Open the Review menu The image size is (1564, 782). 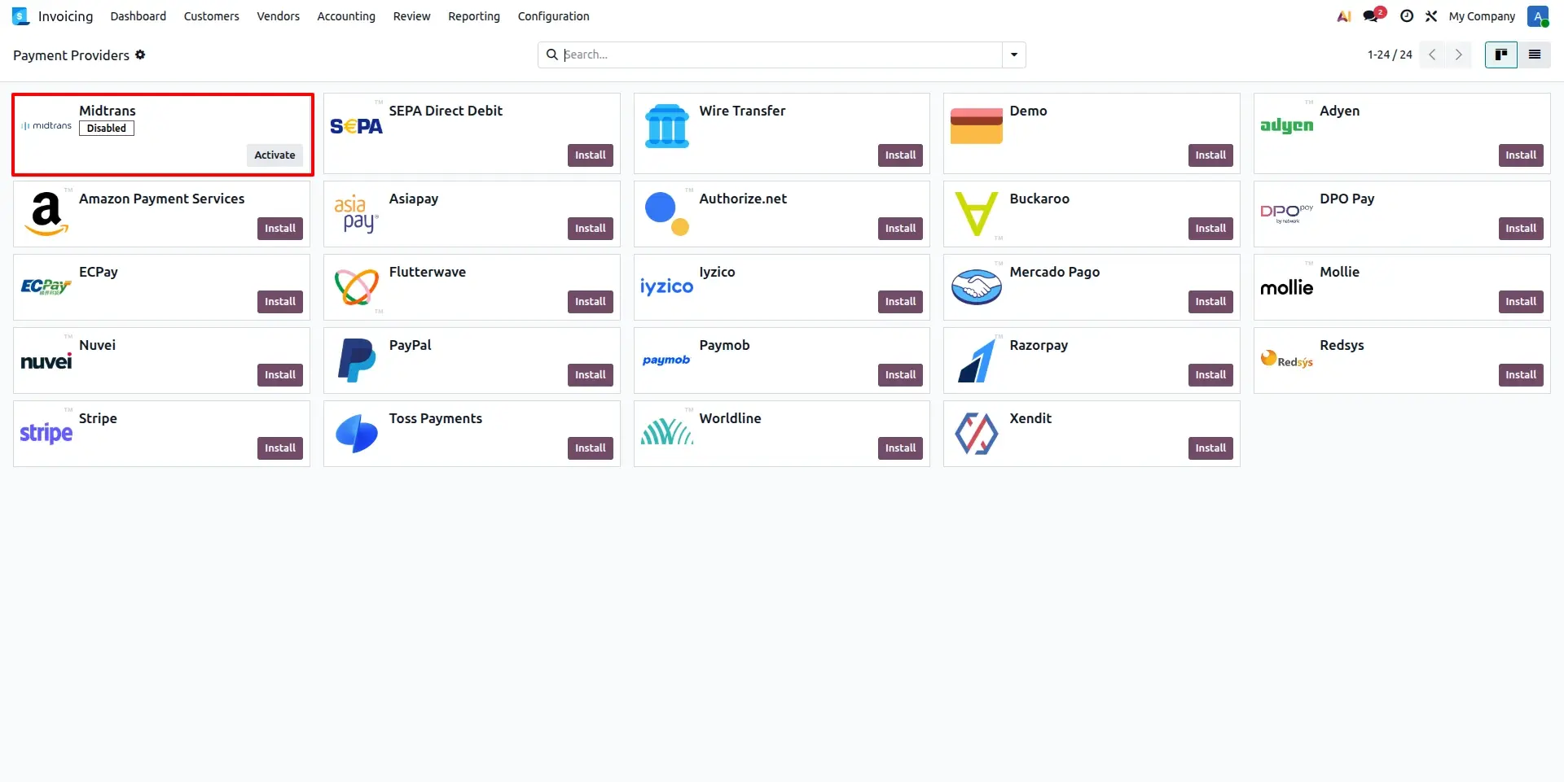[411, 16]
